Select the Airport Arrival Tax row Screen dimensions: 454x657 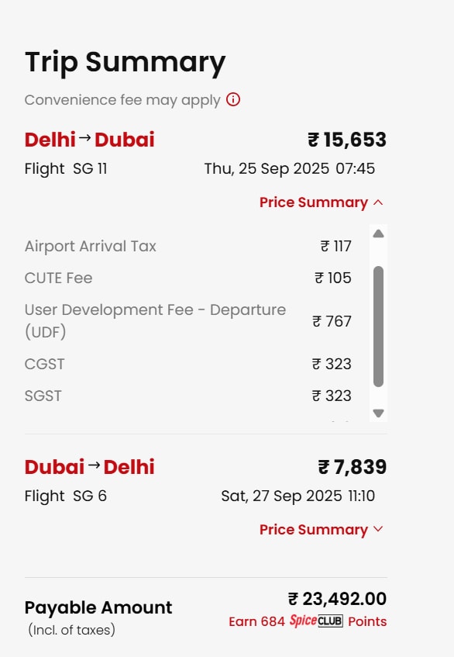188,246
